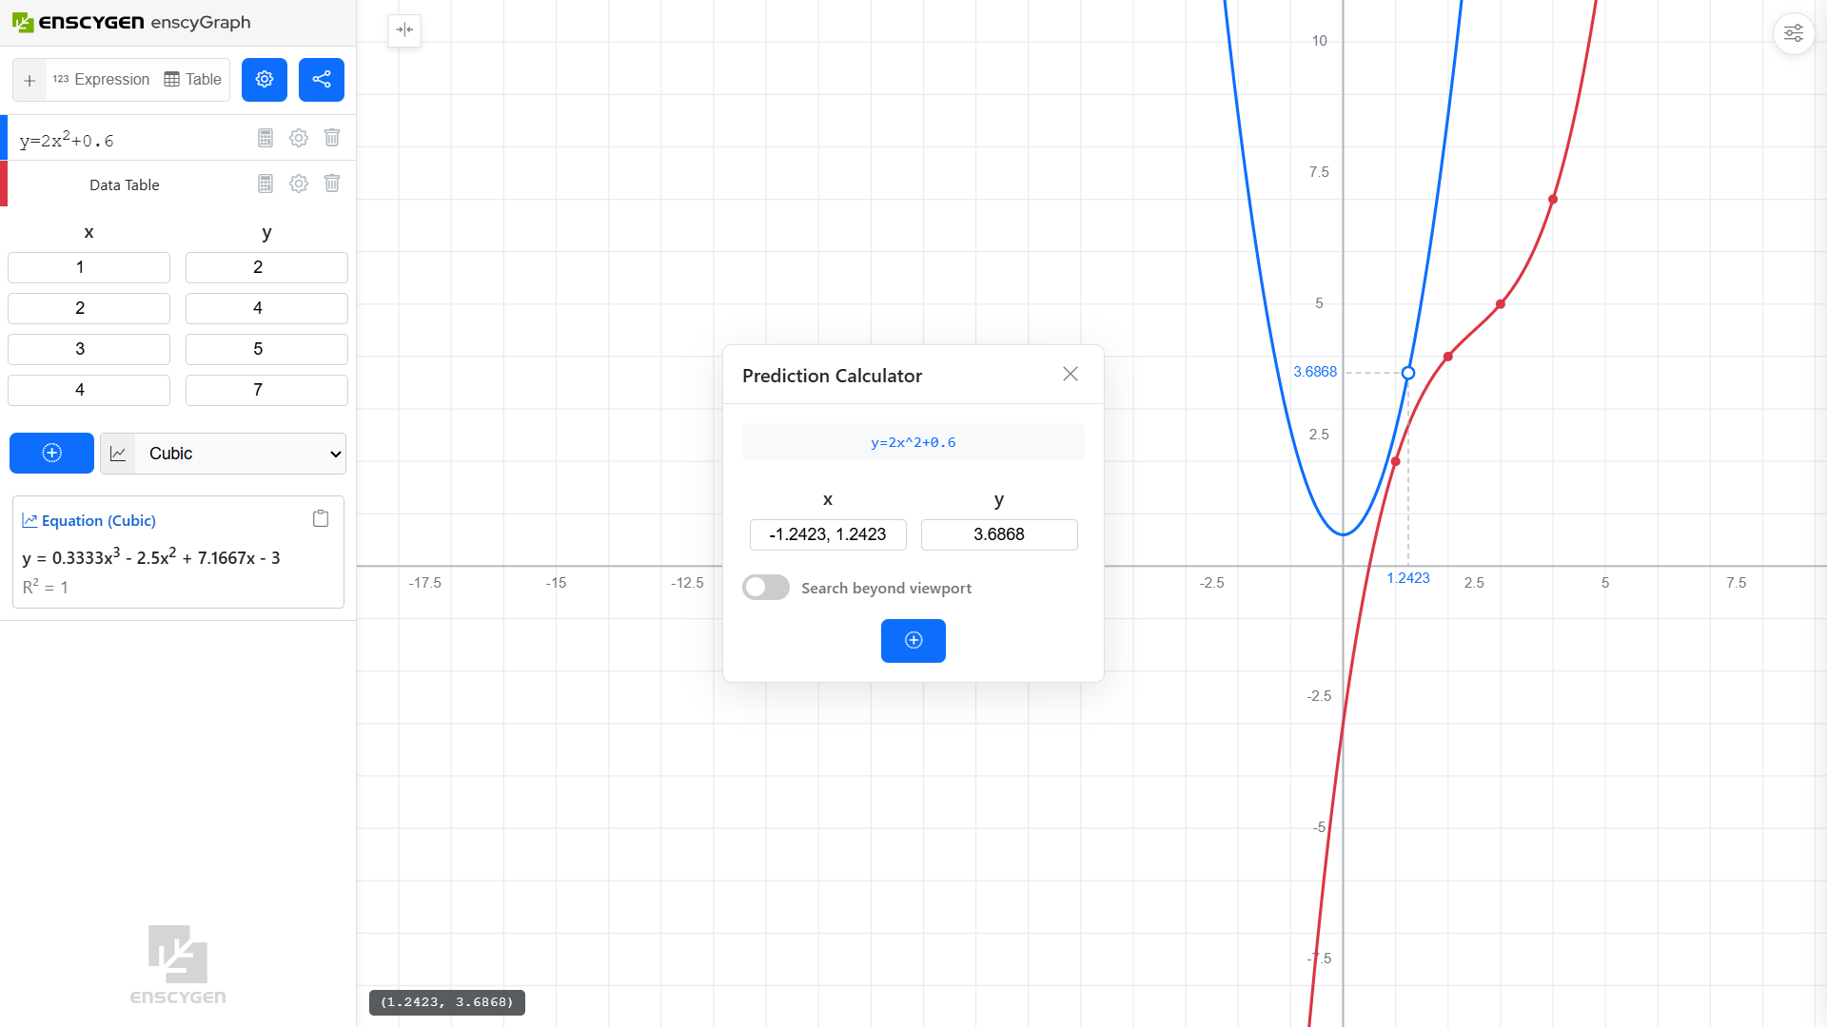Viewport: 1827px width, 1027px height.
Task: Add the prediction point with the plus button
Action: pos(913,641)
